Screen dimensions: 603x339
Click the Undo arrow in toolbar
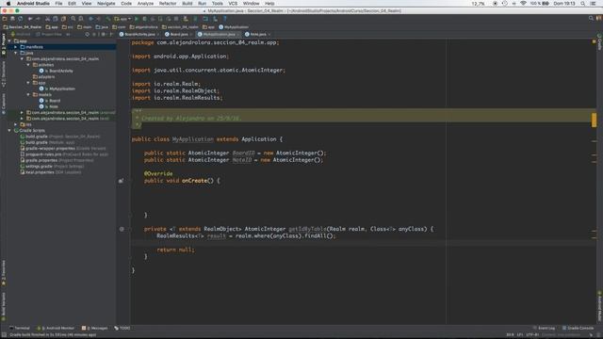30,19
